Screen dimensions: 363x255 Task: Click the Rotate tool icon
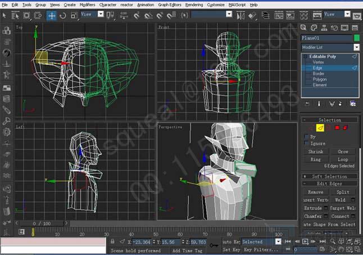(x=62, y=15)
